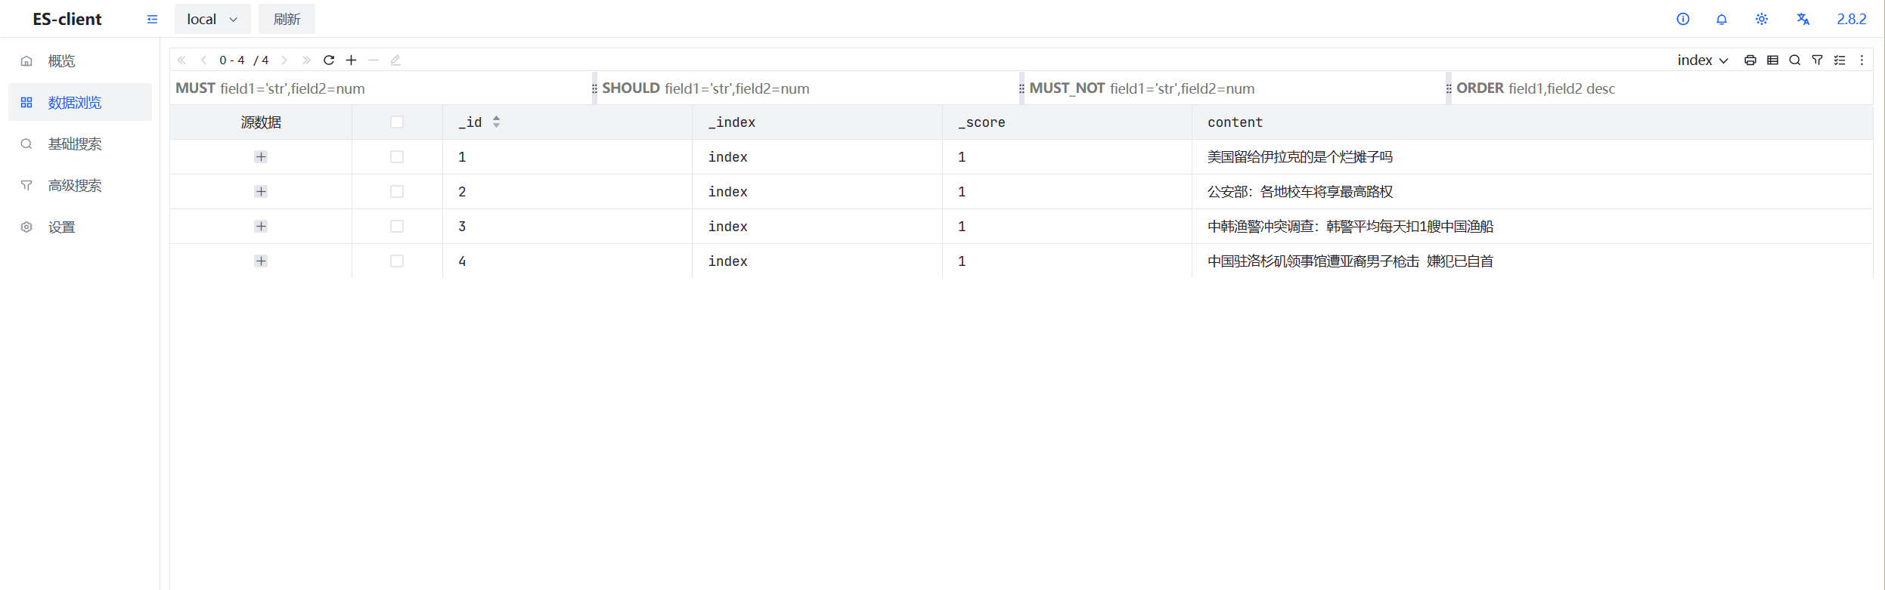Toggle the select-all checkbox in the table header

397,122
